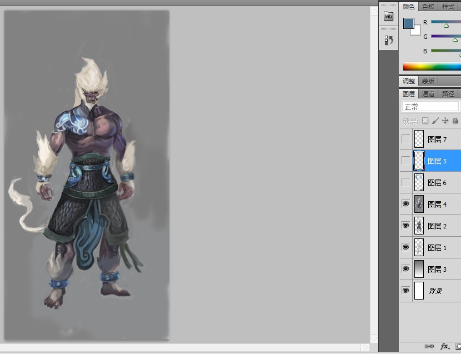Show 图层 5 via its visibility box

click(405, 161)
